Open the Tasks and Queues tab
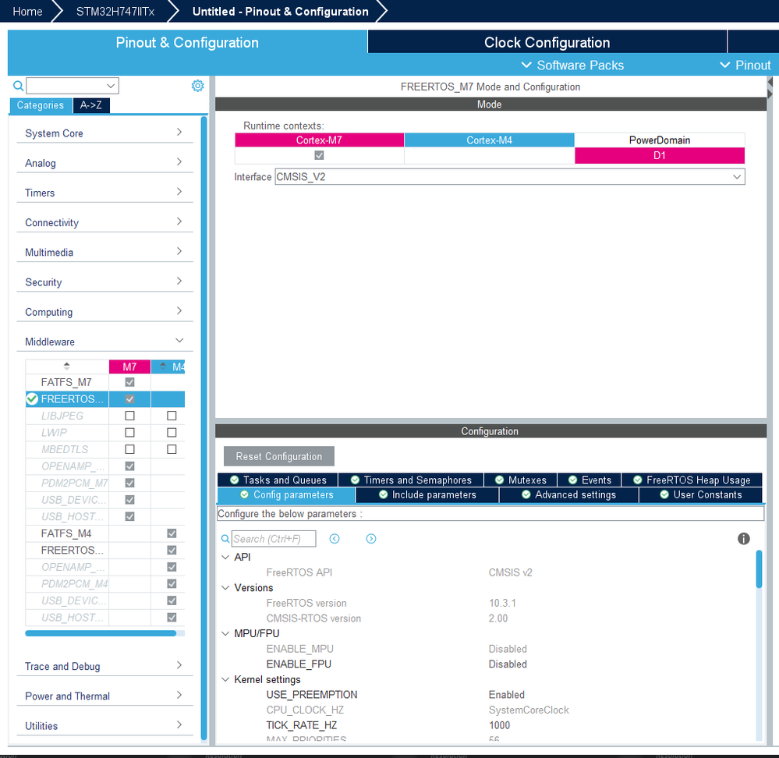Screen dimensions: 779x758 (x=278, y=480)
